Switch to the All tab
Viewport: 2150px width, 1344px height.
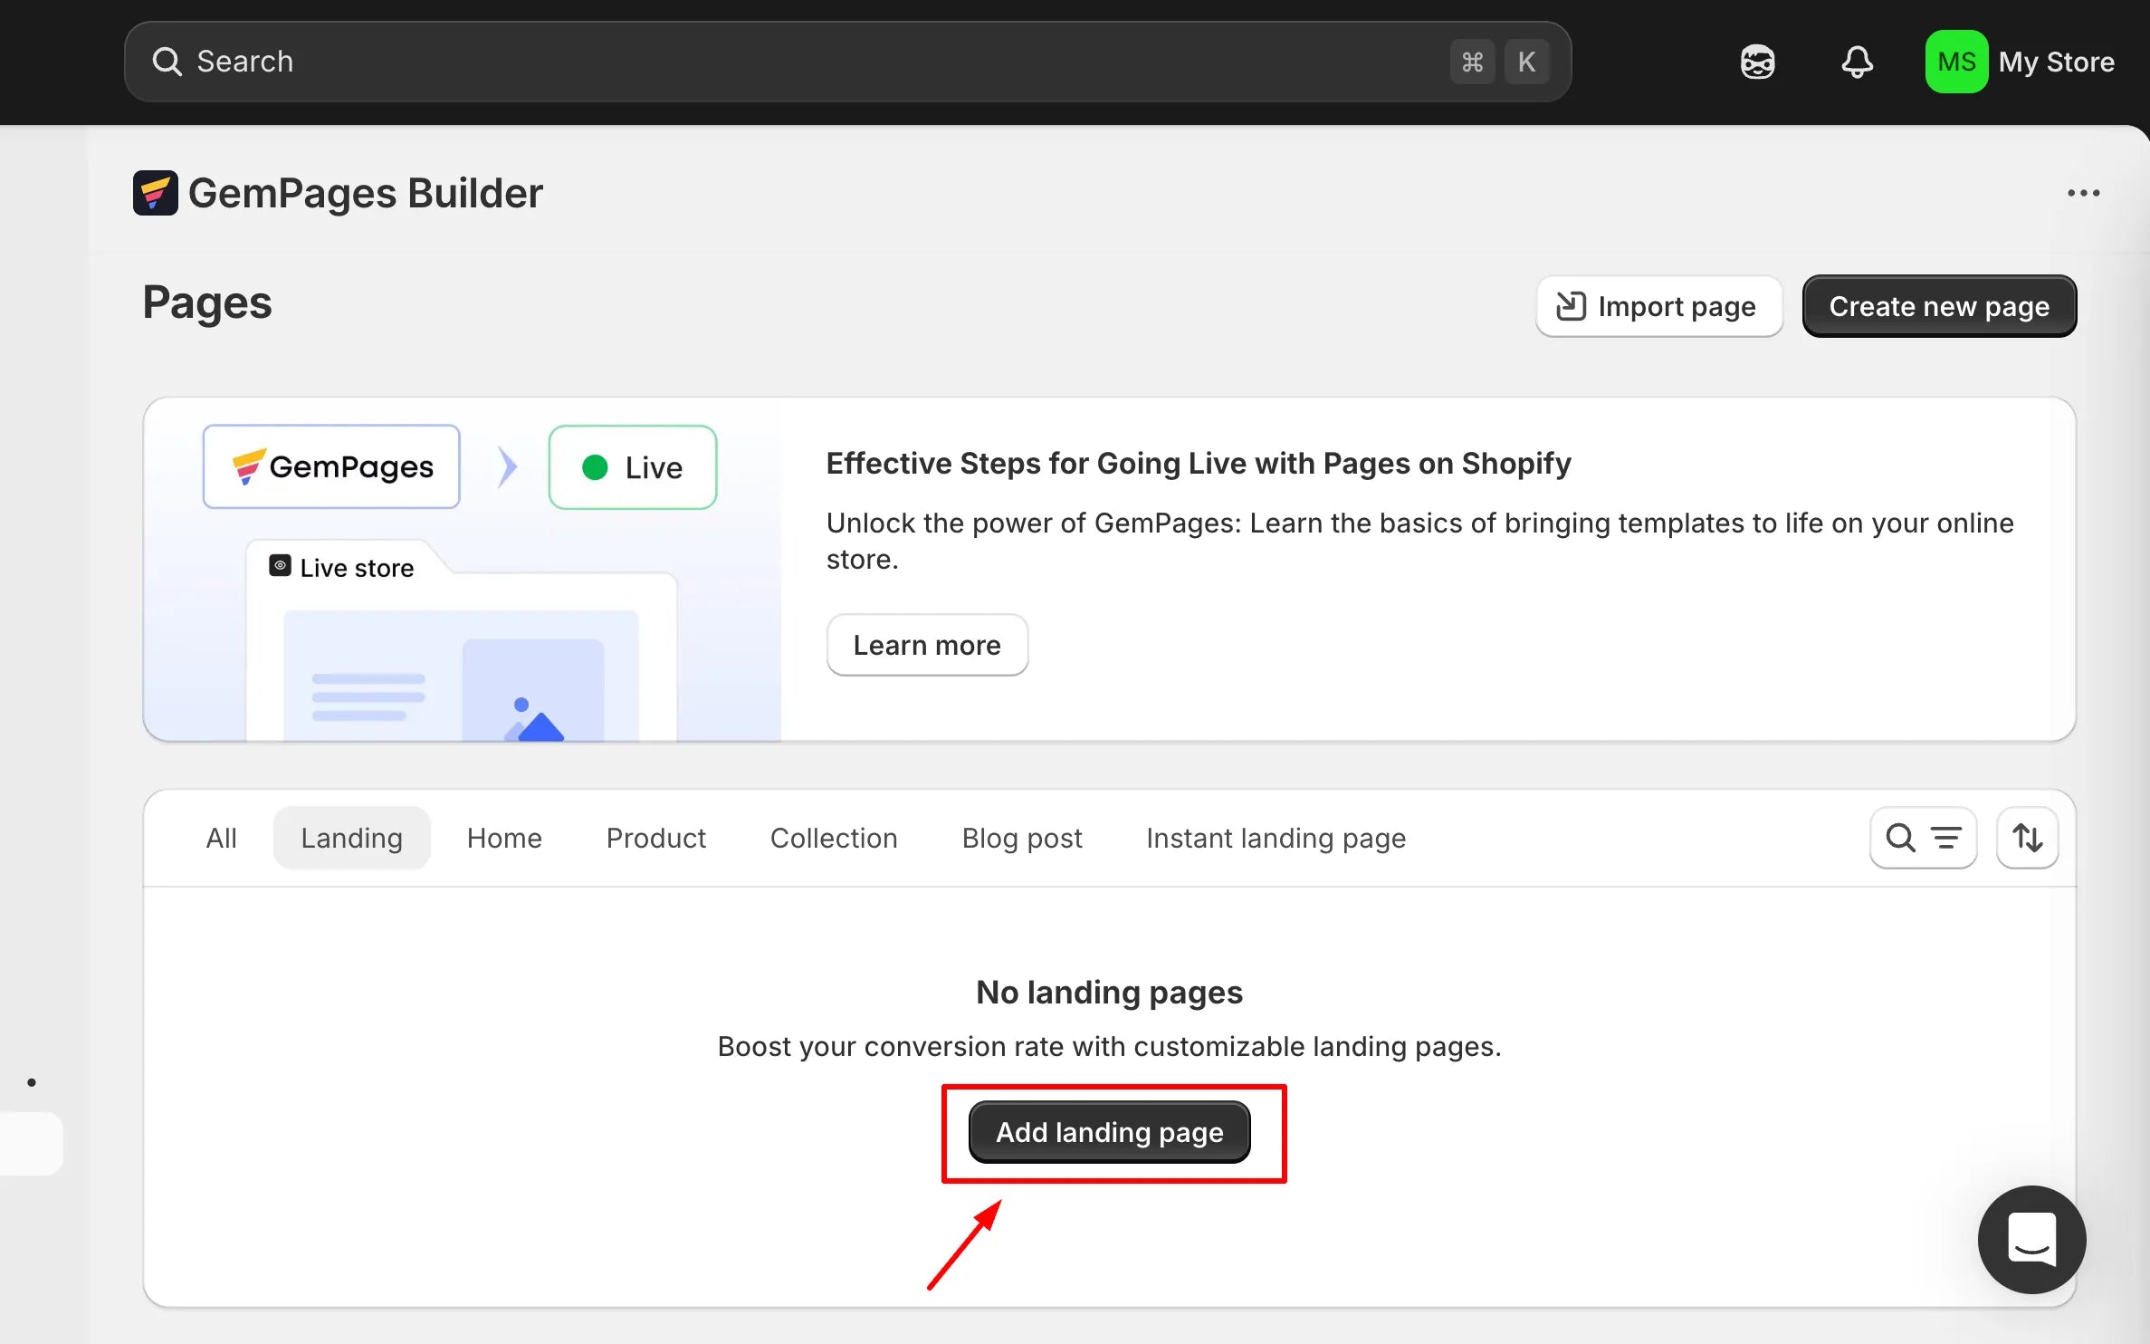click(221, 838)
